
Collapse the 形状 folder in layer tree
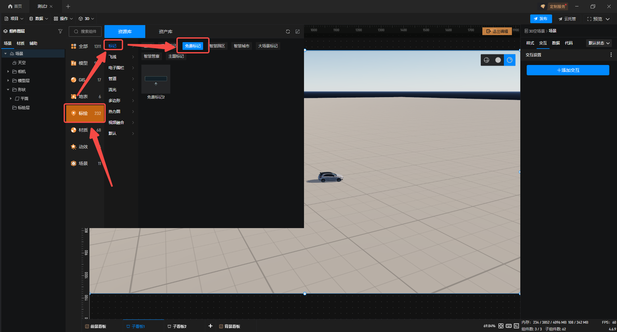(8, 89)
